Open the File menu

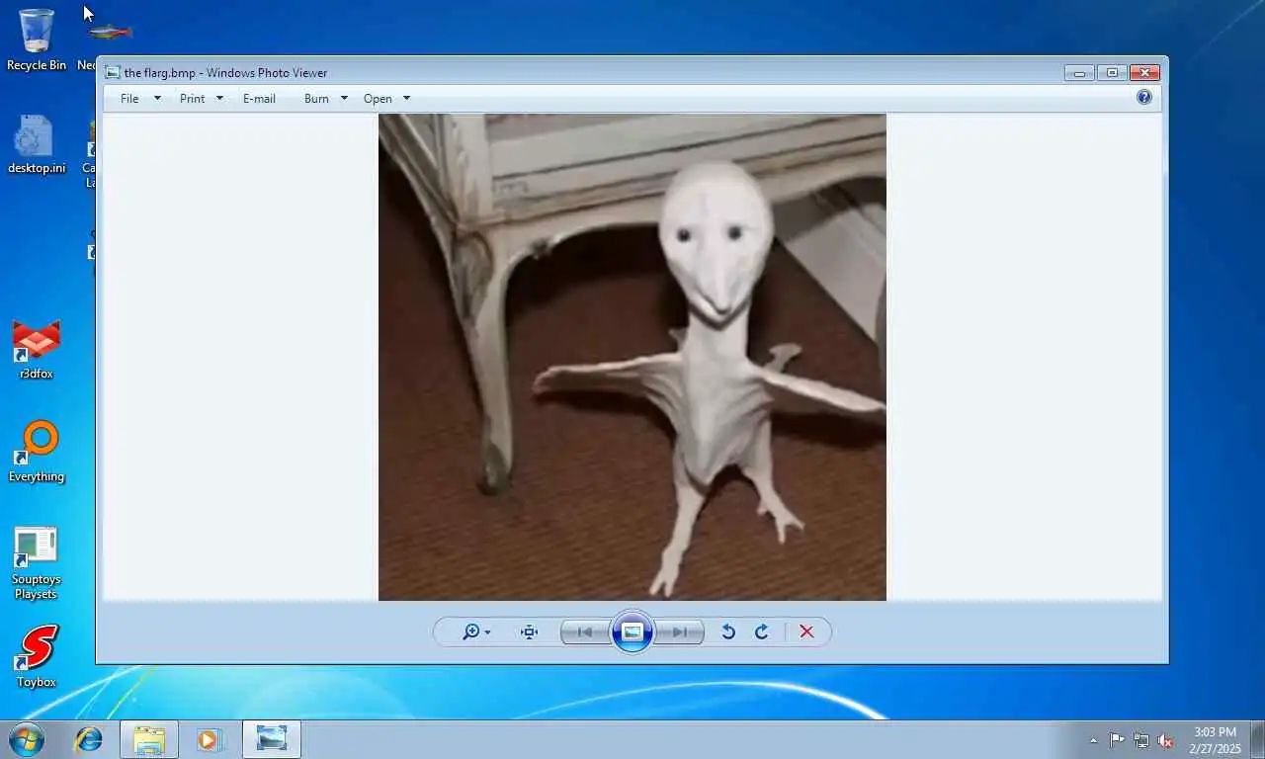click(129, 99)
